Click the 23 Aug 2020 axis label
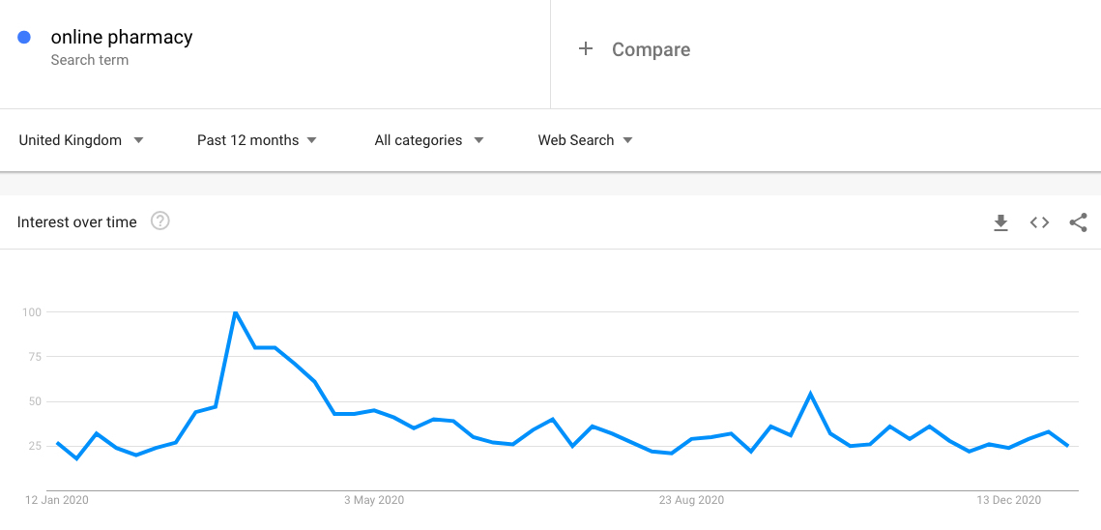Viewport: 1101px width, 530px height. pos(691,500)
